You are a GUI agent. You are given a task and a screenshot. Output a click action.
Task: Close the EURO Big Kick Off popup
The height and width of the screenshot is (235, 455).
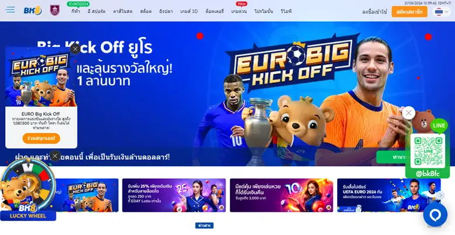coord(75,49)
